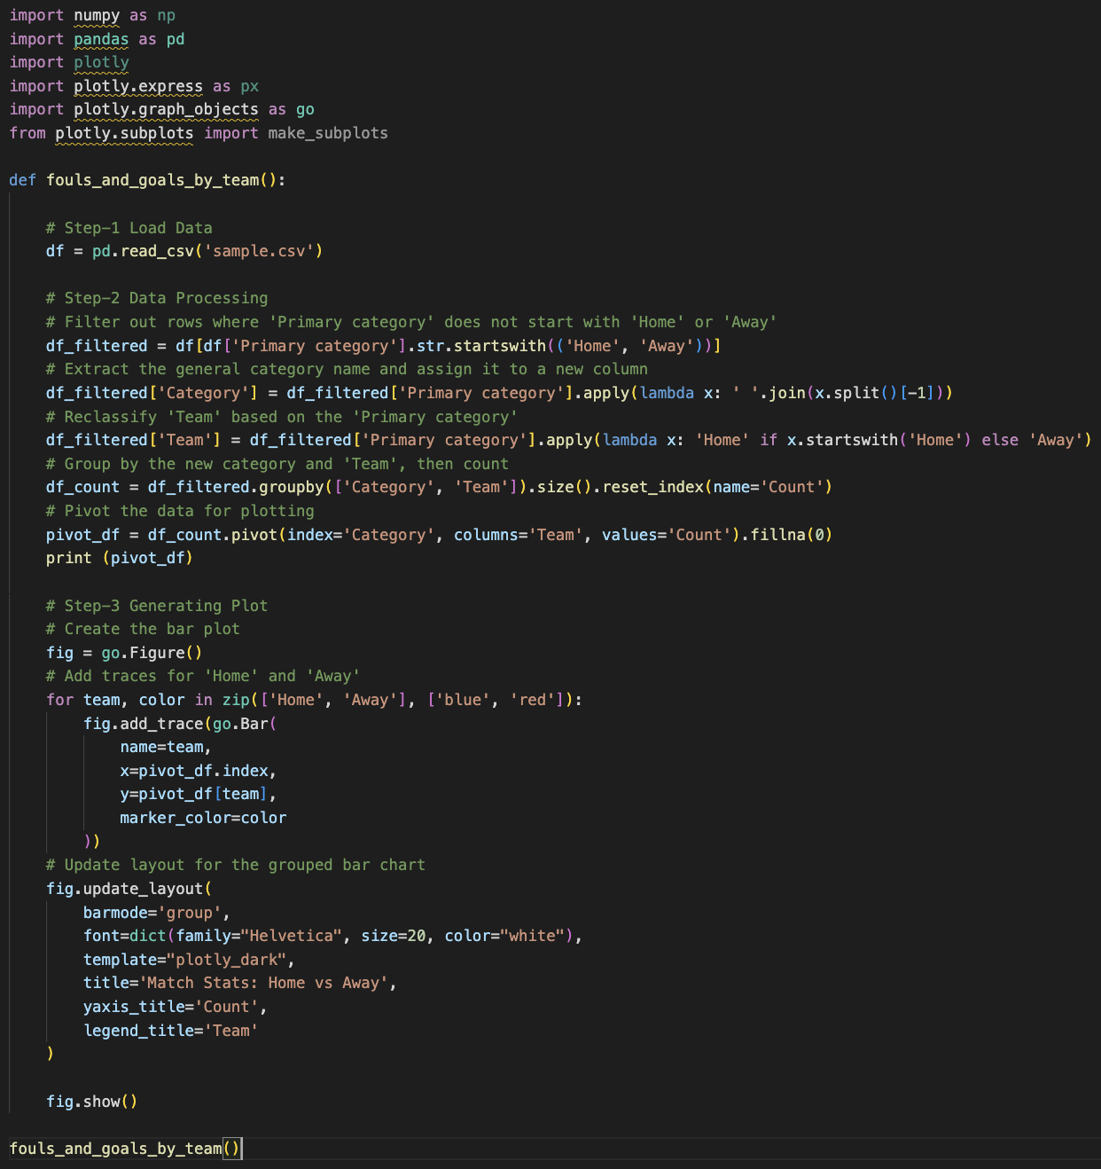The height and width of the screenshot is (1169, 1101).
Task: Click 'df_filtered['Team']' at the line start
Action: pyautogui.click(x=133, y=440)
